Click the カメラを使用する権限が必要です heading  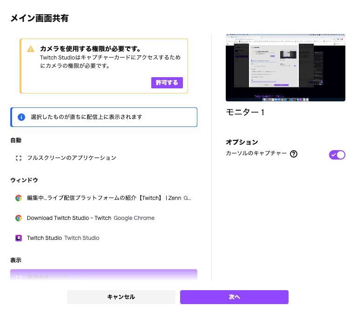pyautogui.click(x=90, y=49)
